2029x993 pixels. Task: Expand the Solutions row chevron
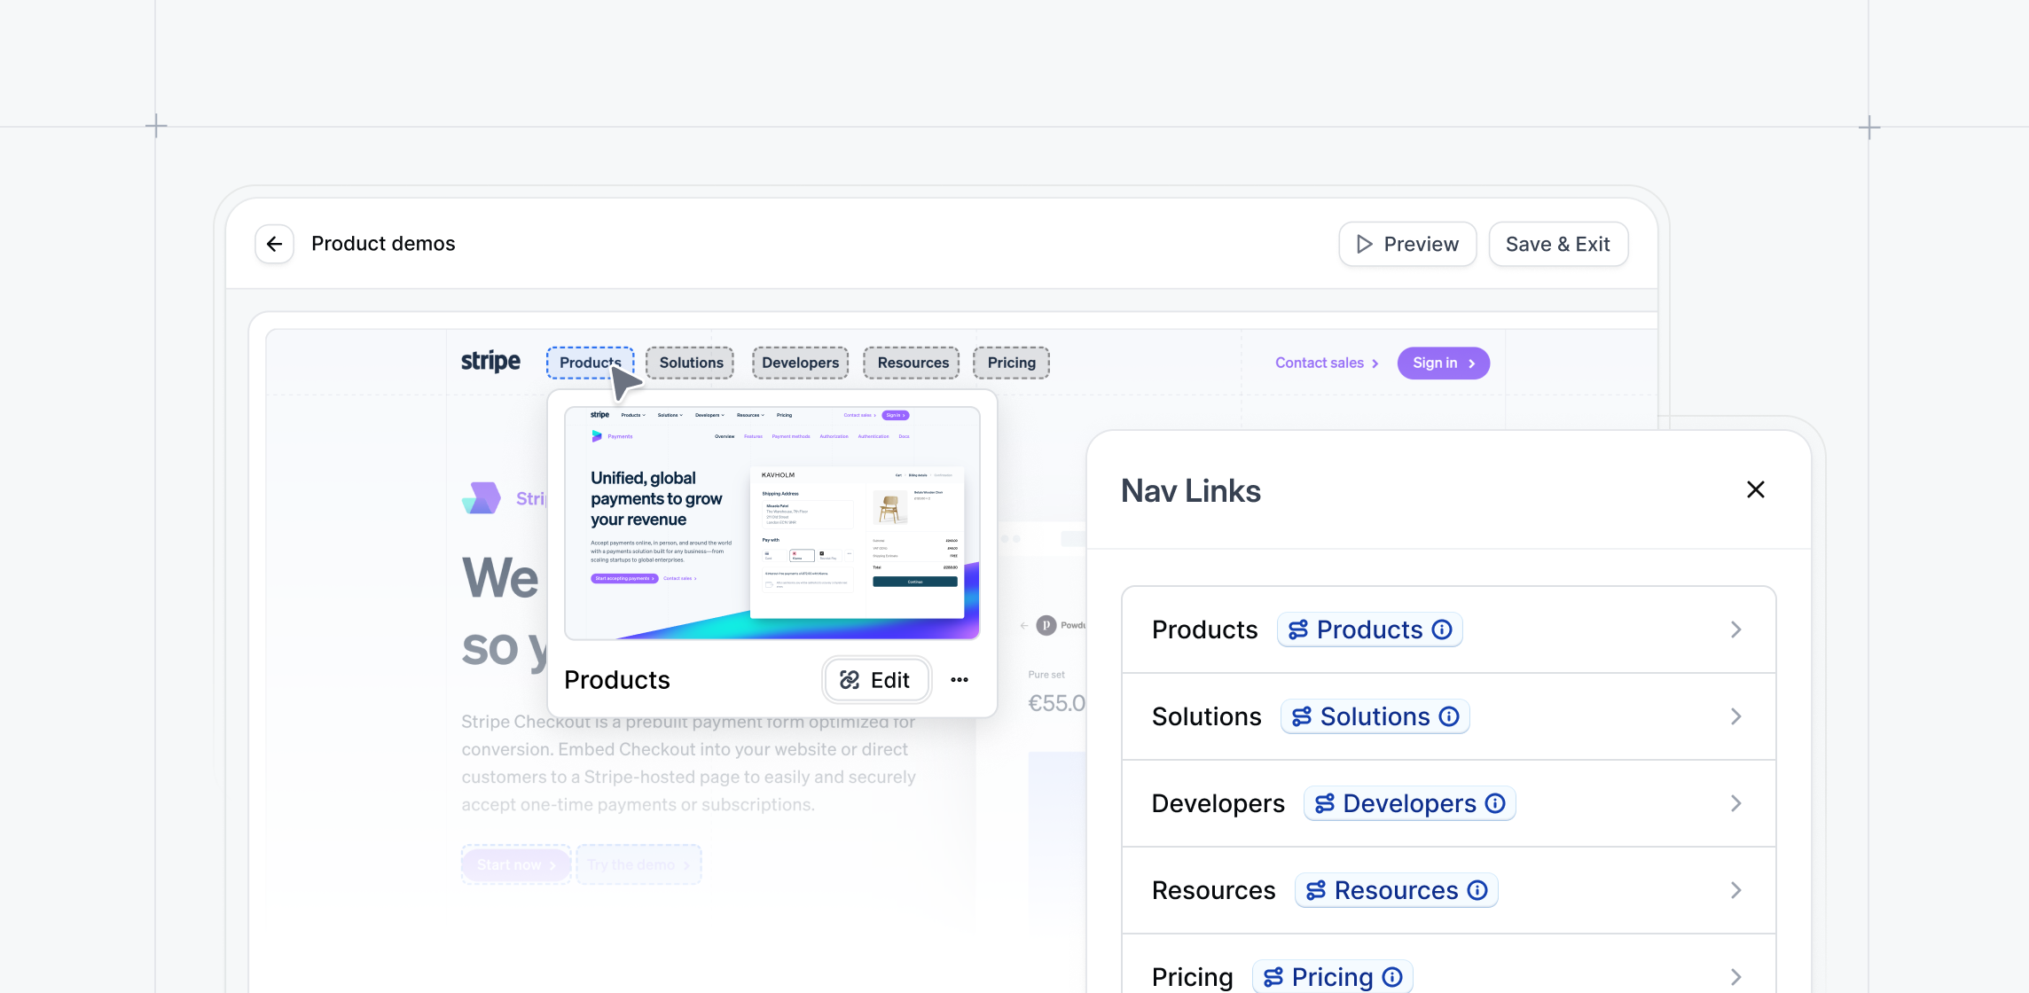tap(1735, 716)
